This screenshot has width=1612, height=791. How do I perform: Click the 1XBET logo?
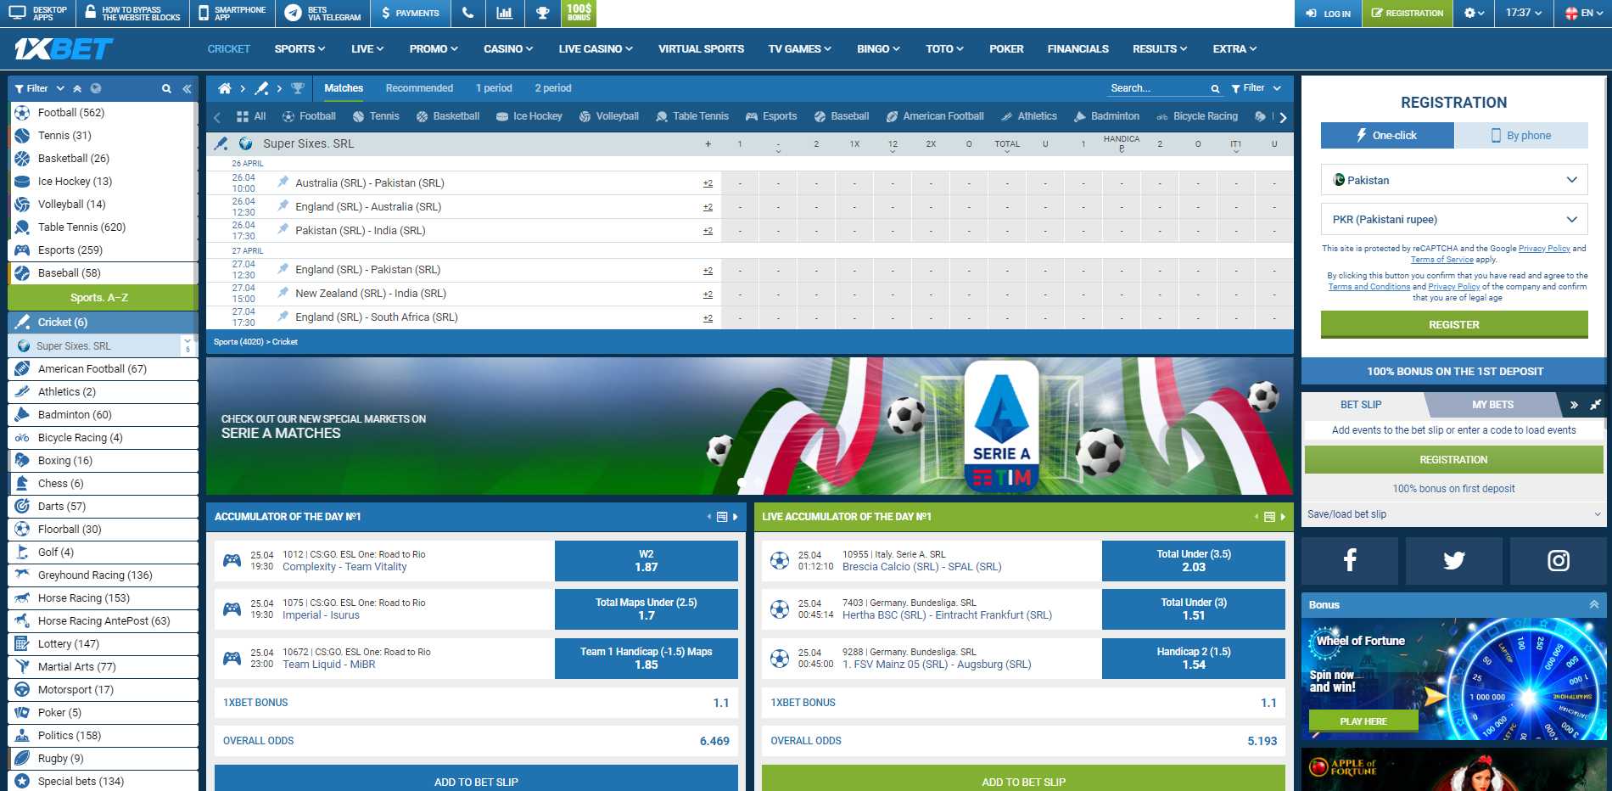pyautogui.click(x=63, y=49)
